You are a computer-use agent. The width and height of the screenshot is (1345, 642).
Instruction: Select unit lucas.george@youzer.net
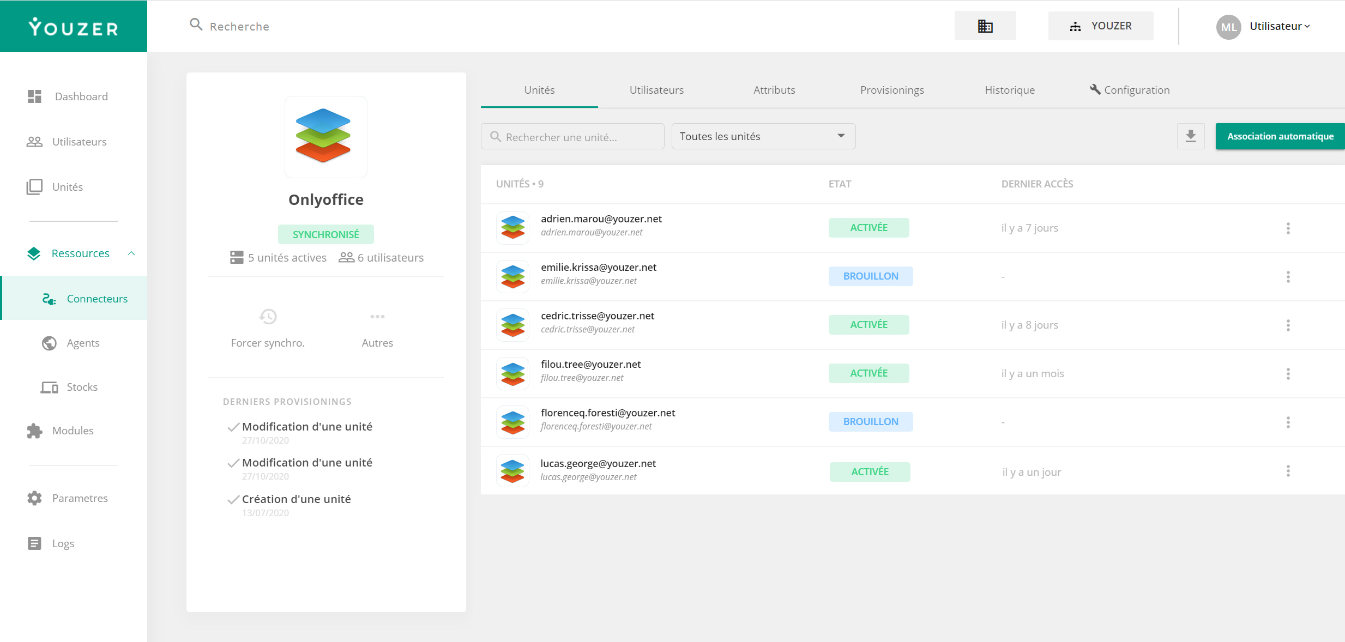click(x=598, y=463)
